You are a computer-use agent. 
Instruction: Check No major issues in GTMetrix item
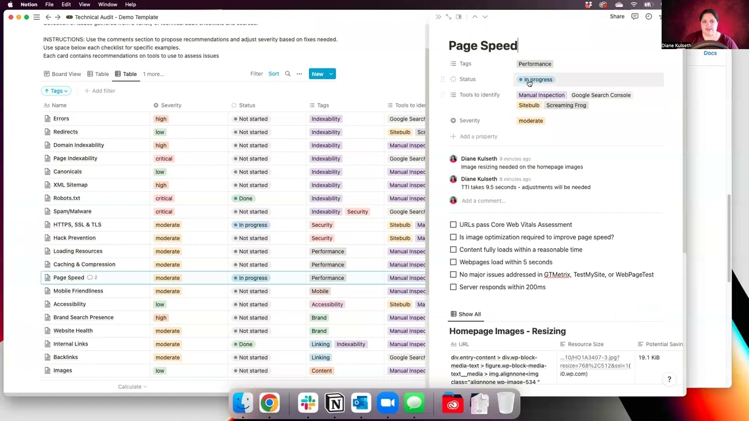(453, 275)
